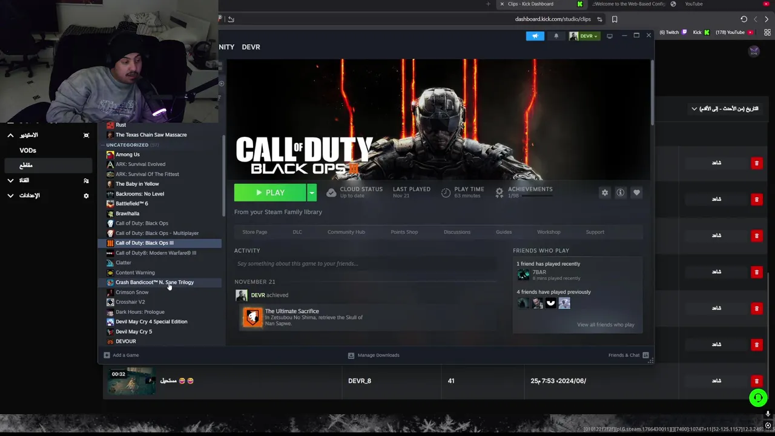Delete the مستحيل clip row
775x436 pixels.
coord(756,381)
